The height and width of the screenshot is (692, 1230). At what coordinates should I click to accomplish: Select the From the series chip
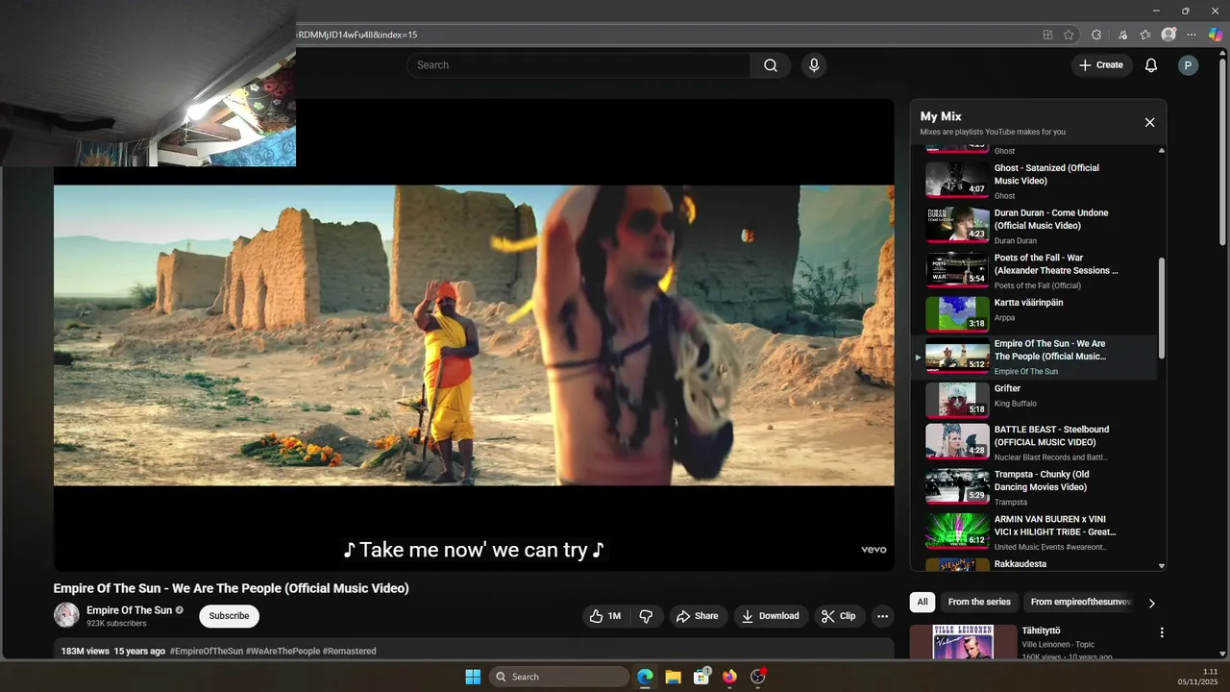click(979, 602)
